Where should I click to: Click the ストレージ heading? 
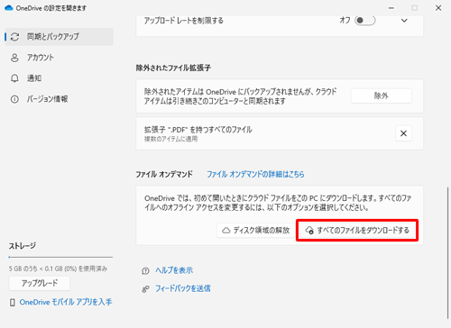23,246
